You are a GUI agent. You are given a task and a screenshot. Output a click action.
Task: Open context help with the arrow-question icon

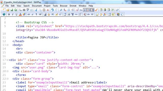click(x=117, y=10)
